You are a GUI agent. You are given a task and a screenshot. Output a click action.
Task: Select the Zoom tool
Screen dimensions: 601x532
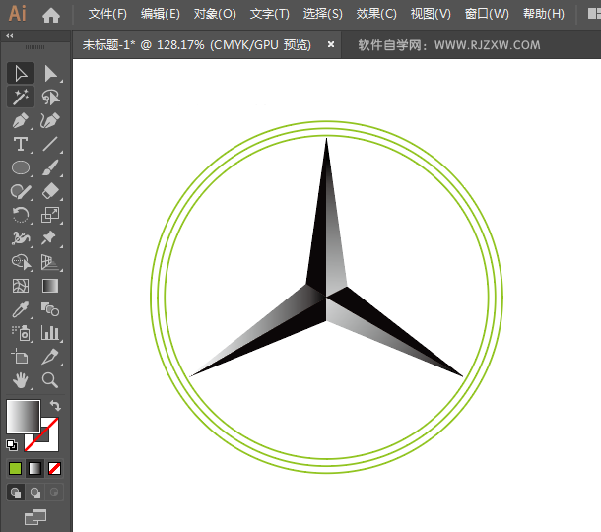[x=50, y=380]
